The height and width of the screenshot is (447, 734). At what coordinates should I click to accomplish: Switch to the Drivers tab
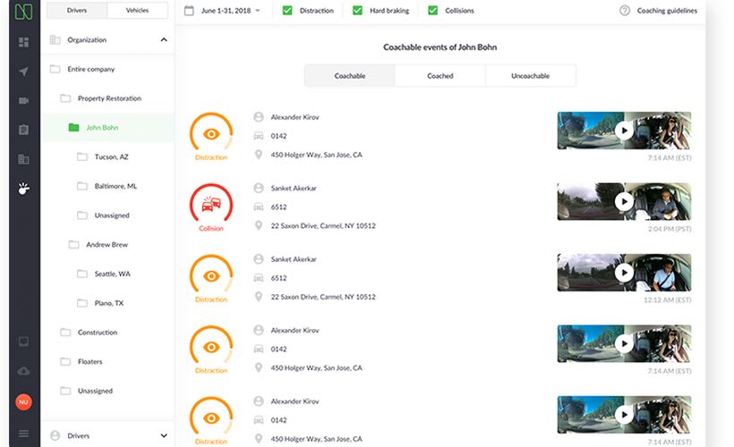pyautogui.click(x=77, y=11)
